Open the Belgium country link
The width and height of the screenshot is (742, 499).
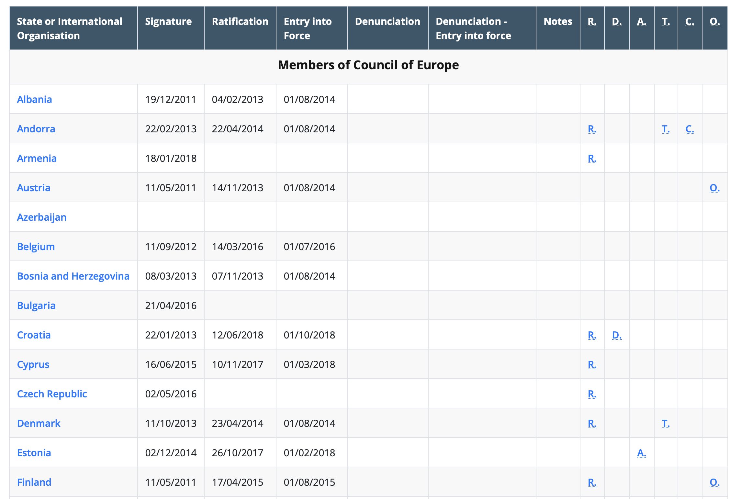click(x=36, y=247)
